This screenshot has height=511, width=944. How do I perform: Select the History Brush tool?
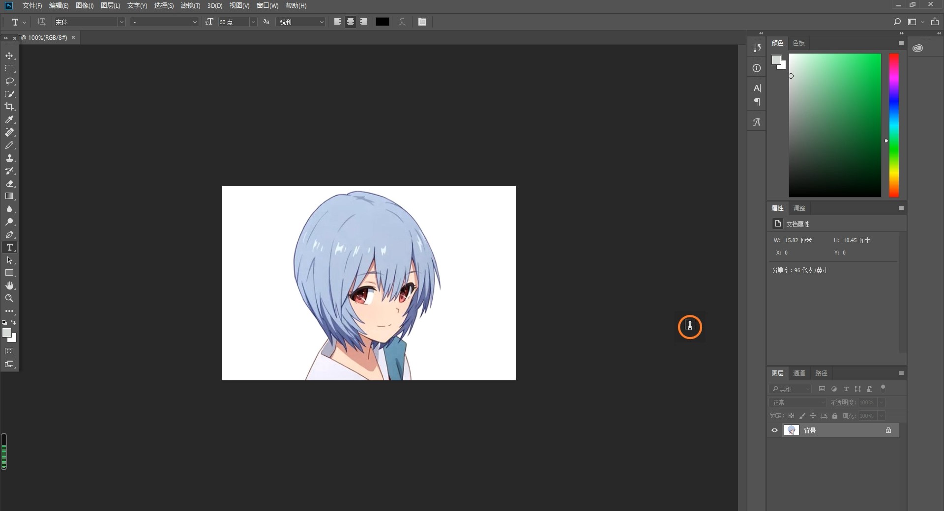tap(9, 170)
